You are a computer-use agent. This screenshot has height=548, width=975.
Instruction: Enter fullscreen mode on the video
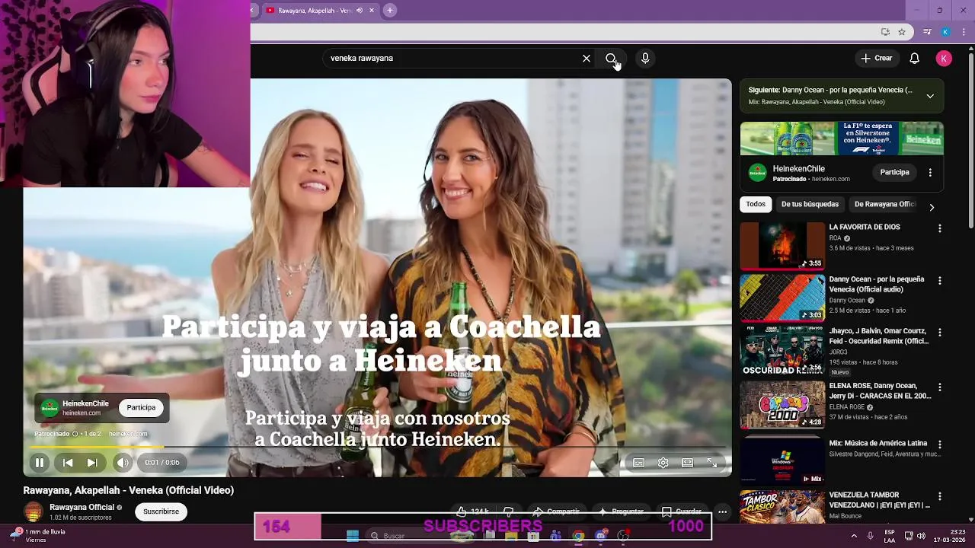712,463
